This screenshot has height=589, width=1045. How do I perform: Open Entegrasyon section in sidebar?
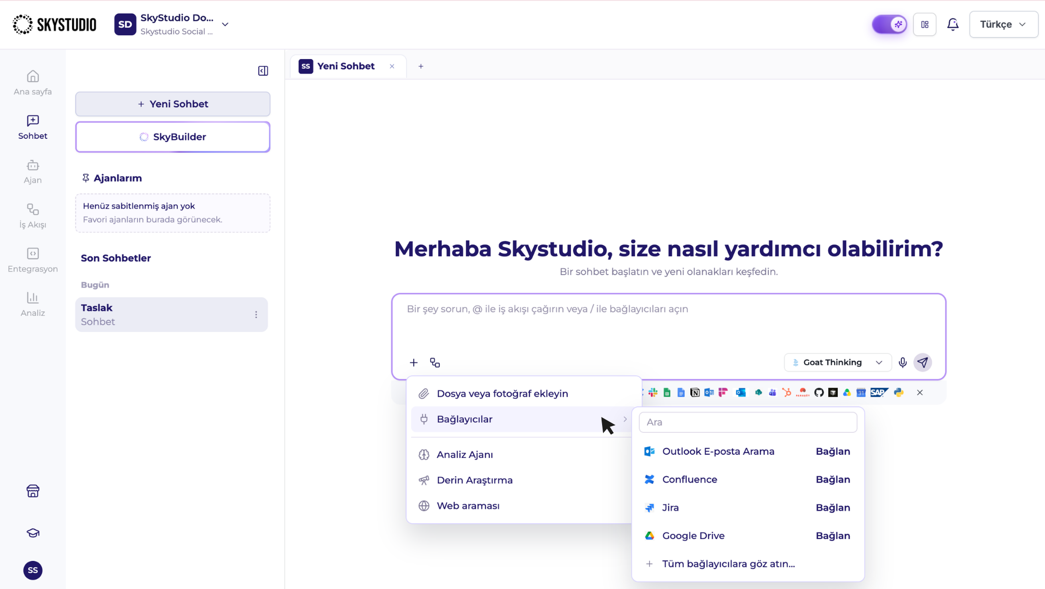click(33, 260)
